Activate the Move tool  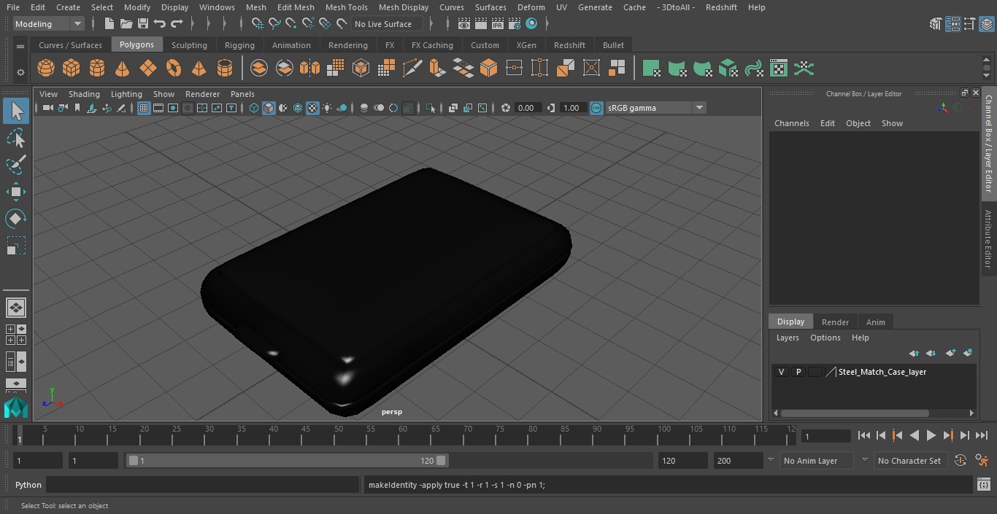pos(16,192)
